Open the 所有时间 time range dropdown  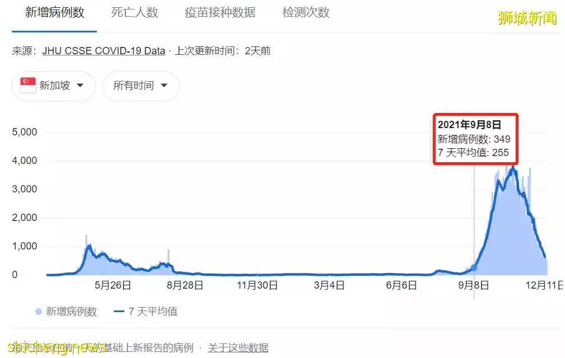click(141, 86)
